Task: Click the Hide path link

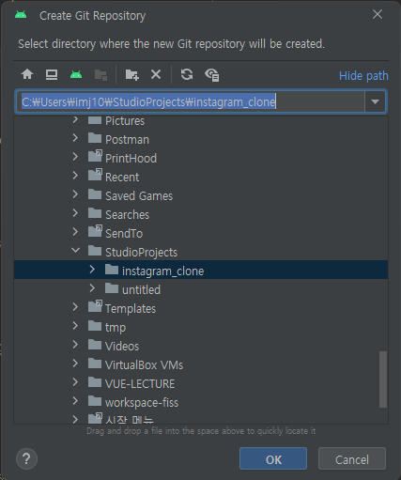Action: click(363, 76)
